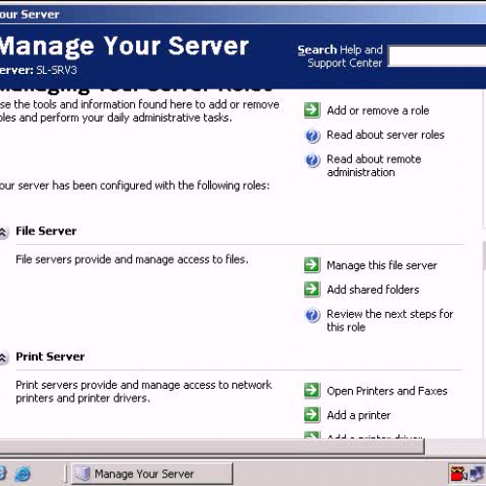Click Manage Your Server taskbar button
Image resolution: width=486 pixels, height=486 pixels.
coord(152,473)
